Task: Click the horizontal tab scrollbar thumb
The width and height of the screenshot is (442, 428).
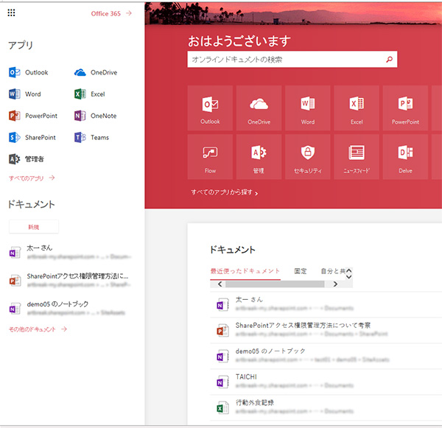Action: pos(275,284)
